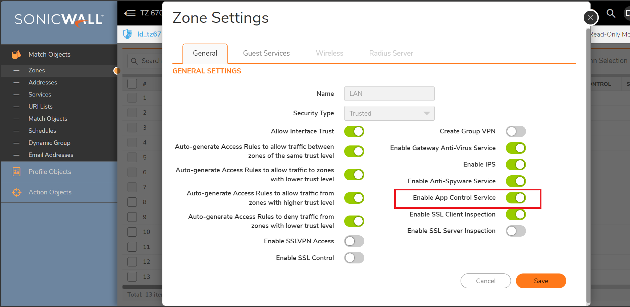Screen dimensions: 630x307
Task: Enable the SSLVPN Access switch
Action: coord(354,241)
